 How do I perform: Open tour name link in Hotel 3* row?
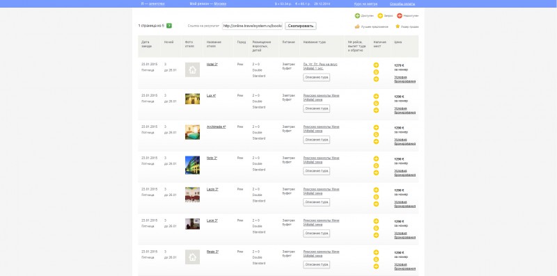click(320, 66)
